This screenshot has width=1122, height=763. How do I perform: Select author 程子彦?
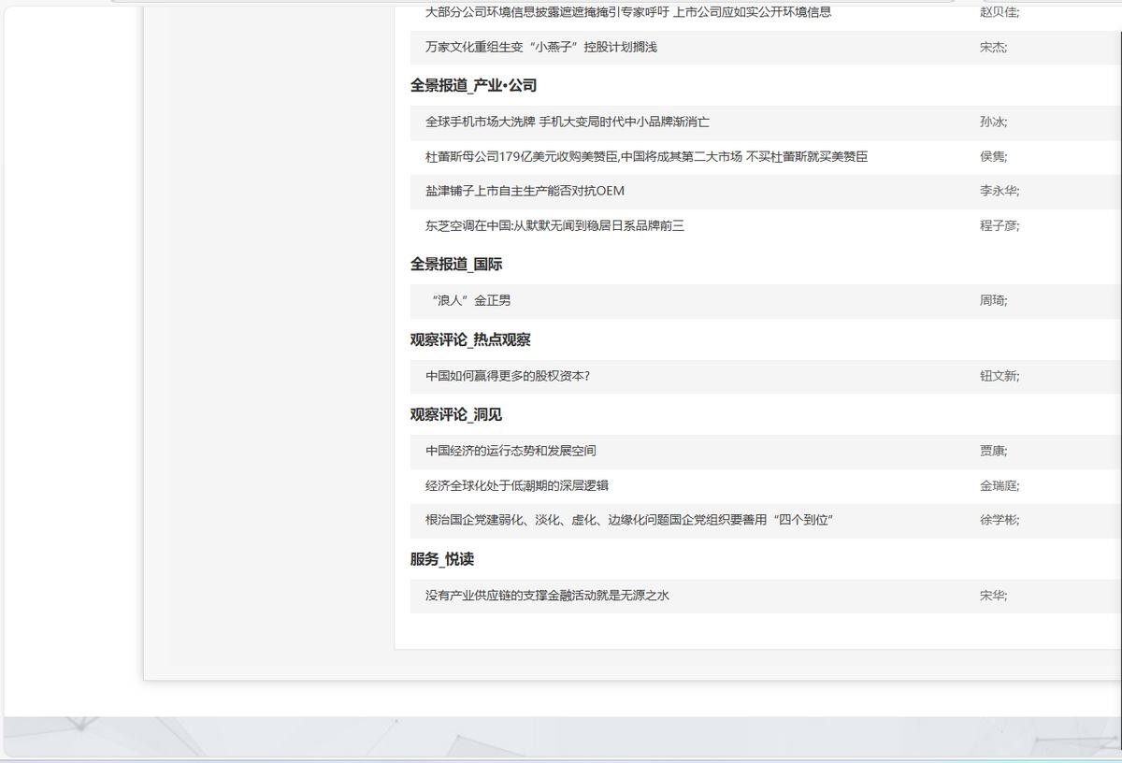click(x=998, y=226)
